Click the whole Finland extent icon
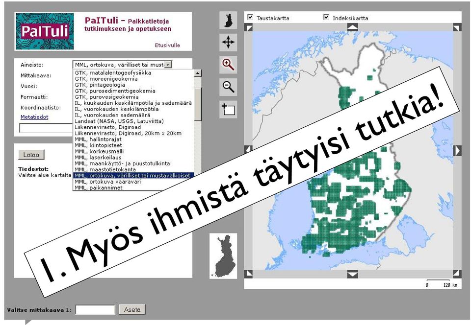This screenshot has height=325, width=471. (228, 20)
